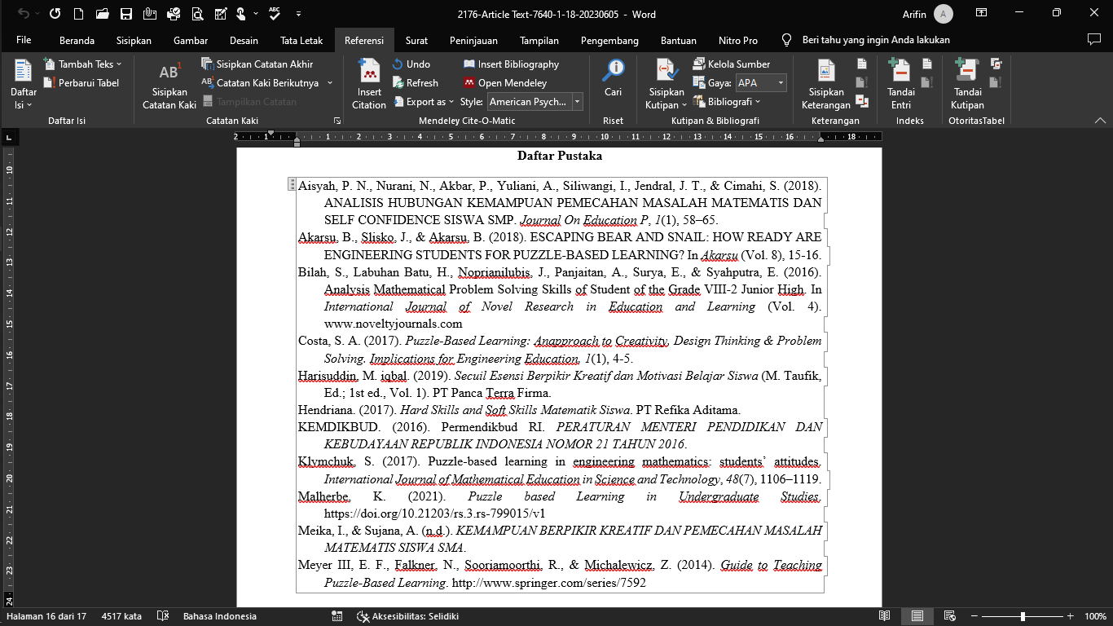Toggle touch/mouse mode hand icon
1113x626 pixels.
pyautogui.click(x=240, y=14)
